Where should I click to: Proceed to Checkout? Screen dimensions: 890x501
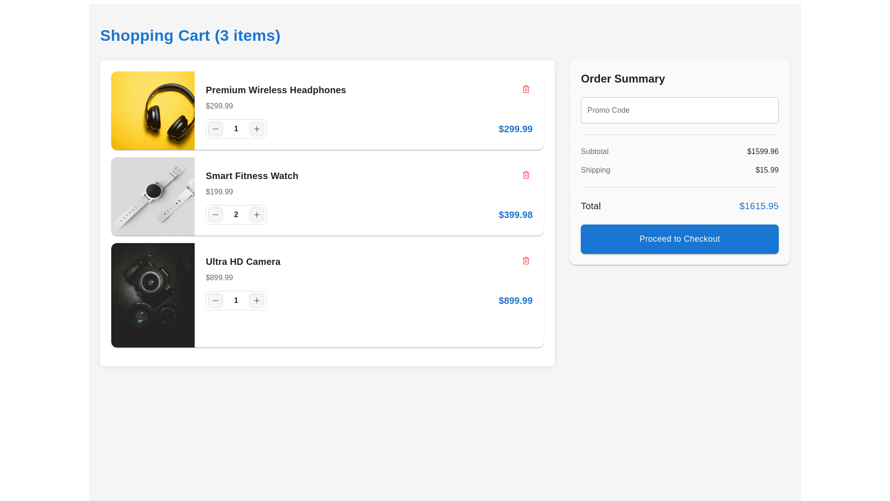[x=680, y=239]
